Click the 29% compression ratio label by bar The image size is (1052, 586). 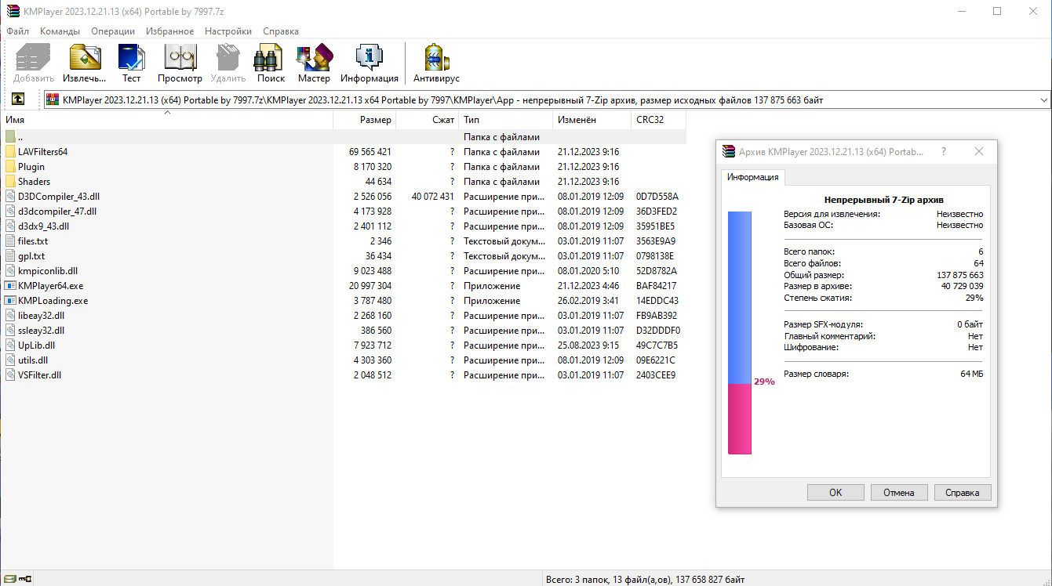(764, 382)
